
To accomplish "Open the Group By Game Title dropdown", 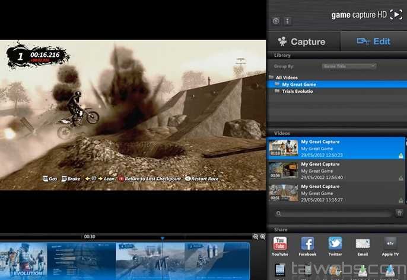I will (349, 66).
